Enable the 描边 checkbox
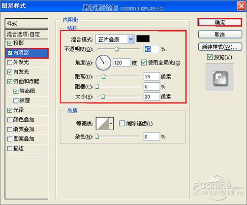Screen dimensions: 247x205 pyautogui.click(x=10, y=149)
